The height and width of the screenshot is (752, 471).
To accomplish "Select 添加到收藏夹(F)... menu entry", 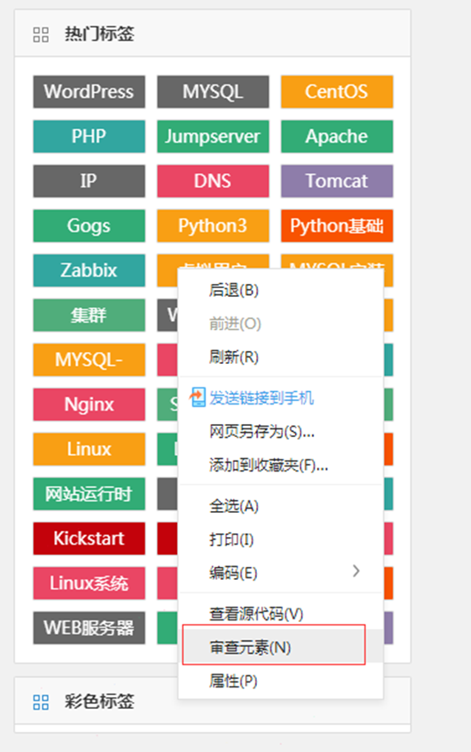I will (x=281, y=465).
